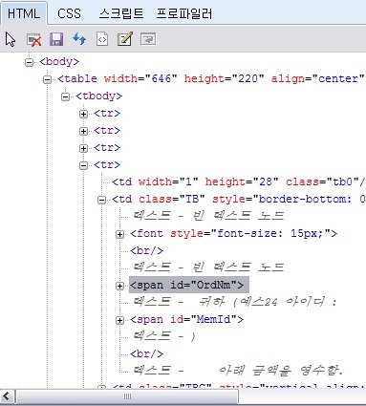The height and width of the screenshot is (406, 366).
Task: Select the <span id="MemId"> element text
Action: click(x=186, y=319)
